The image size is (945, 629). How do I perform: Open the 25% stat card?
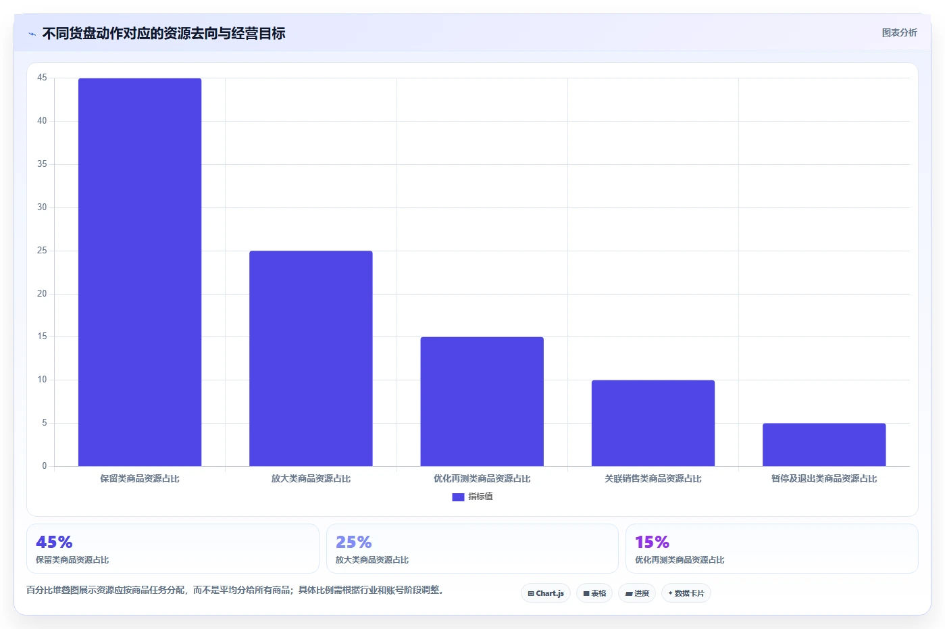(472, 549)
